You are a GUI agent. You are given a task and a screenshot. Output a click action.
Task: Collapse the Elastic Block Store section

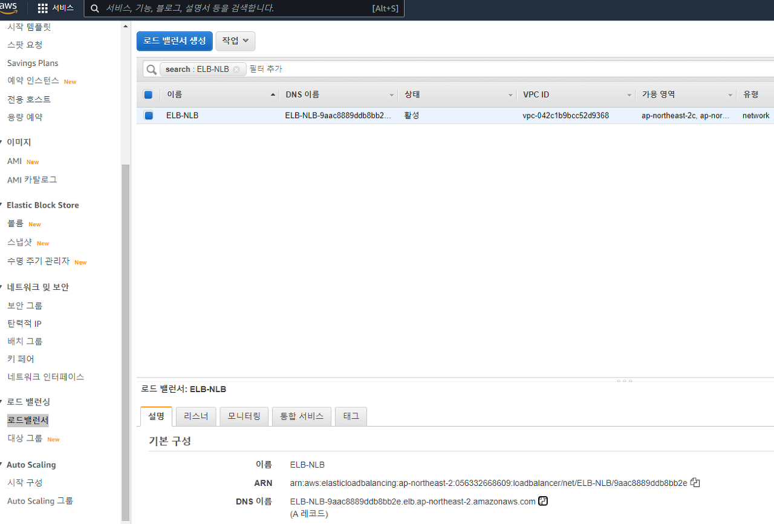click(x=2, y=205)
